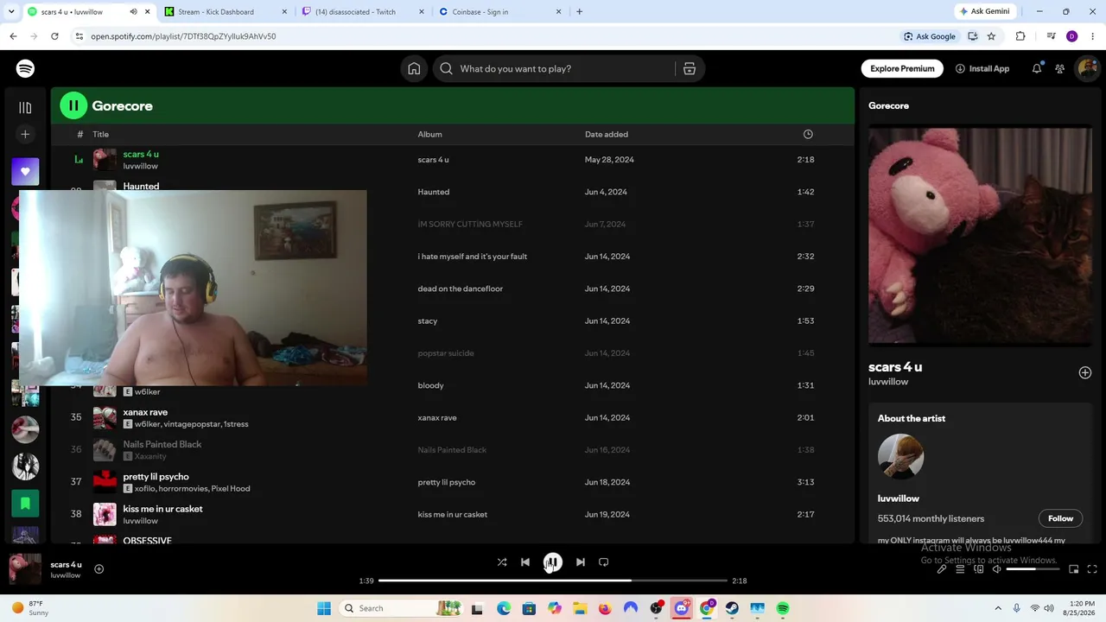
Task: Seek within the song progress bar
Action: pyautogui.click(x=553, y=581)
